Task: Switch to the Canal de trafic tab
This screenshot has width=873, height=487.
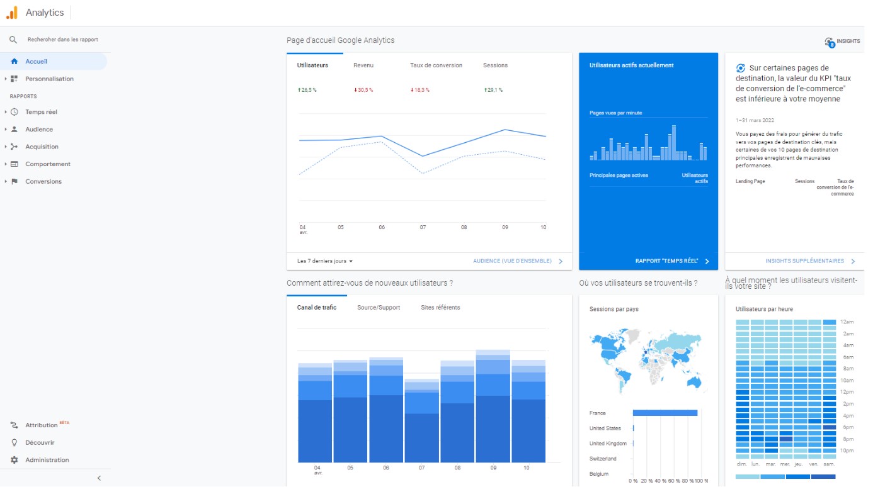Action: (x=317, y=308)
